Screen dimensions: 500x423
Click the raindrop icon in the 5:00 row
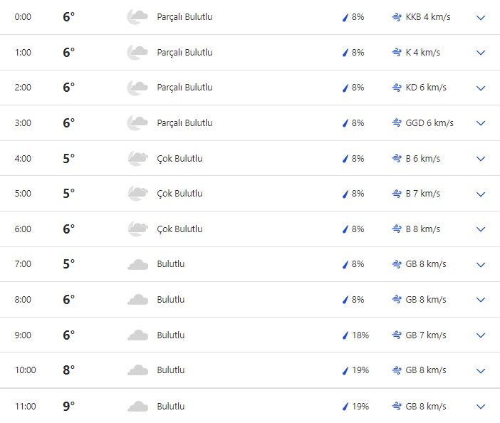point(345,194)
